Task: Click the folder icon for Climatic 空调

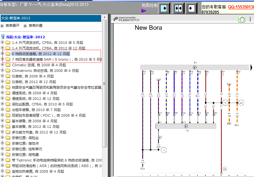Action: [8, 65]
